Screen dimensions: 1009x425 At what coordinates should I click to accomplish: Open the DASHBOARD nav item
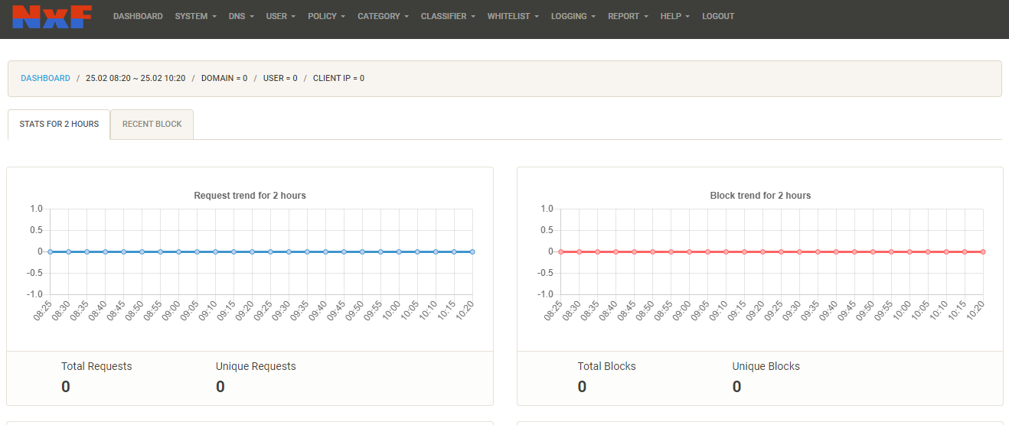(x=138, y=16)
